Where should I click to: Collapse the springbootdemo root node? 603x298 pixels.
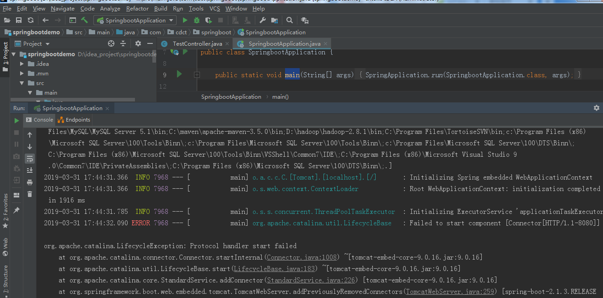[x=13, y=54]
